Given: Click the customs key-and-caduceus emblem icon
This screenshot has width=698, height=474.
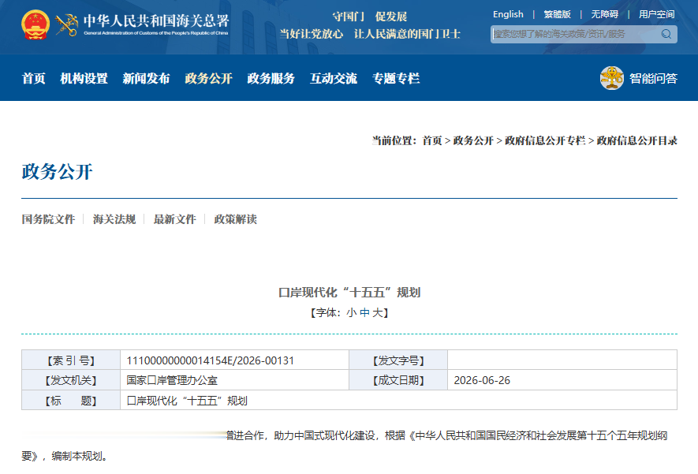Looking at the screenshot, I should click(x=67, y=25).
